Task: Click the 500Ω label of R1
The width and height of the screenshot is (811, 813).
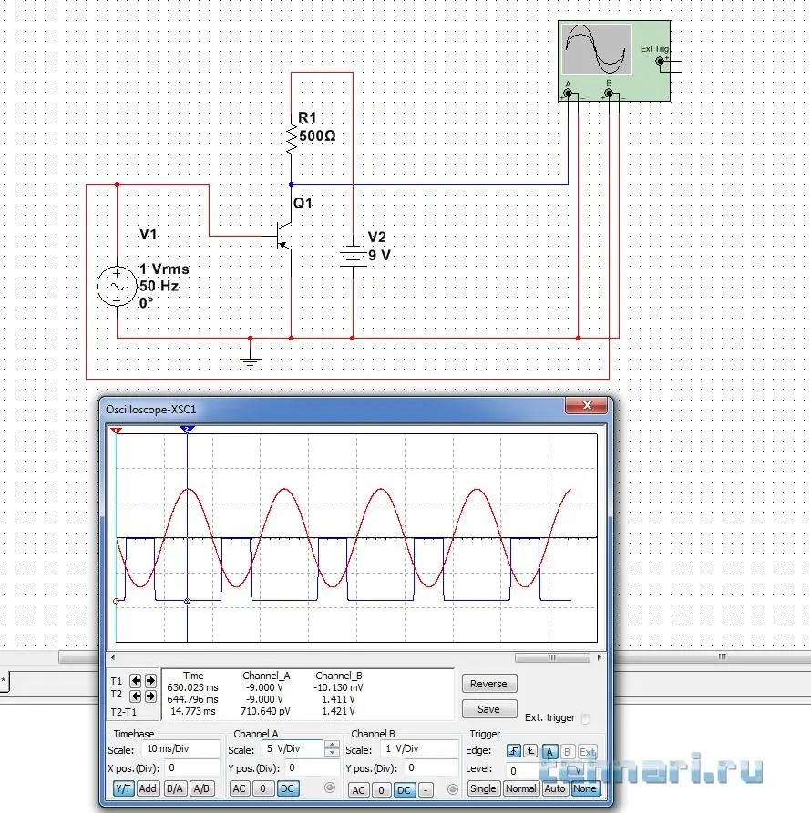Action: point(317,137)
